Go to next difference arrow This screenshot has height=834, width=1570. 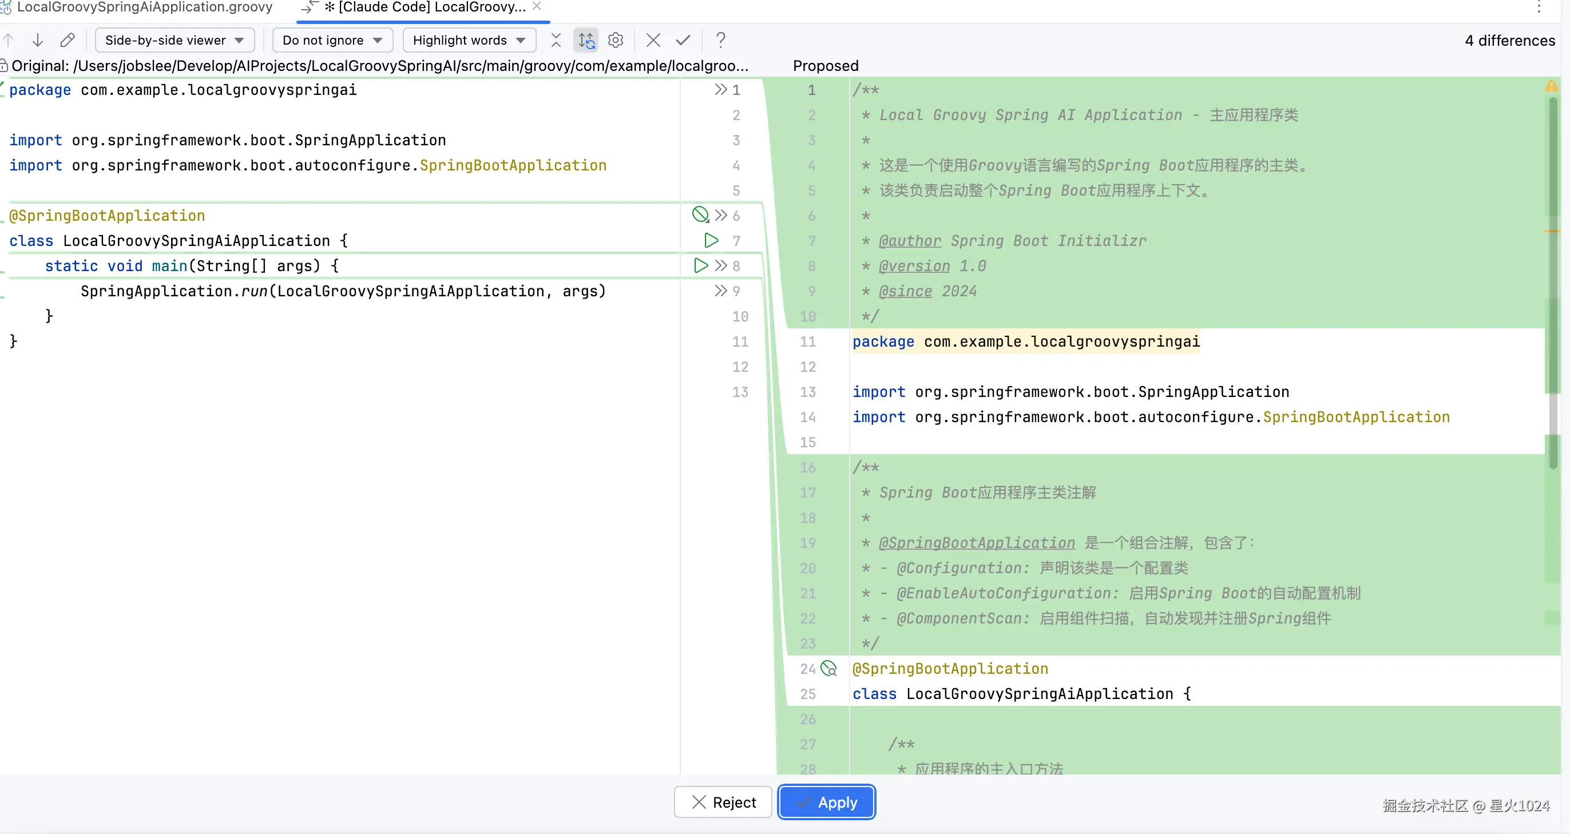tap(38, 40)
